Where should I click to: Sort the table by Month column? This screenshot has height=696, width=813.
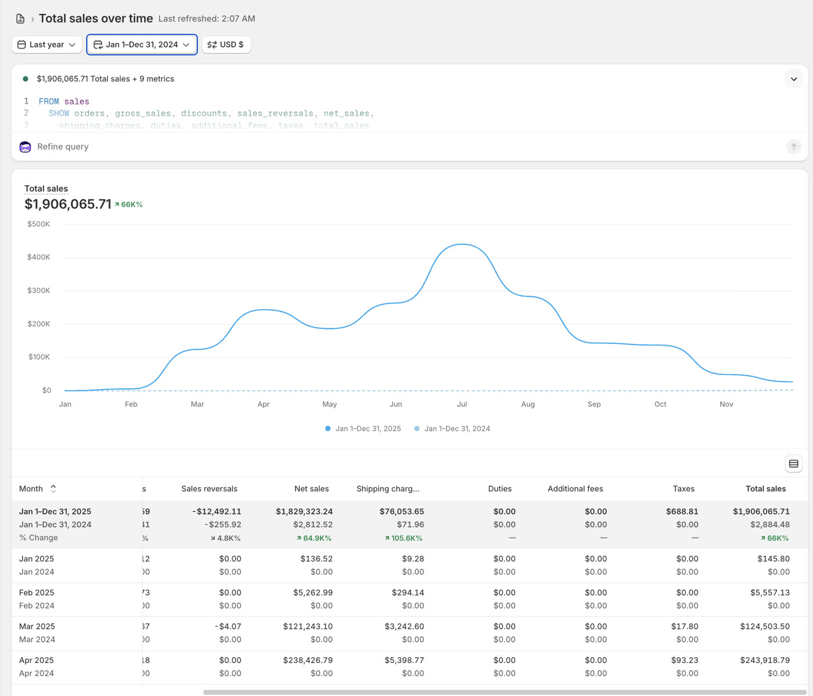tap(31, 489)
